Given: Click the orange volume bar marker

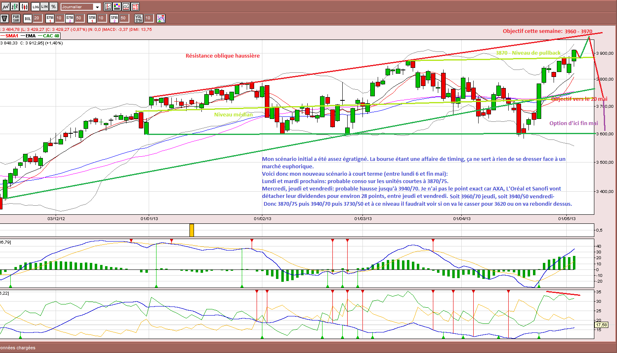Looking at the screenshot, I should tap(192, 230).
